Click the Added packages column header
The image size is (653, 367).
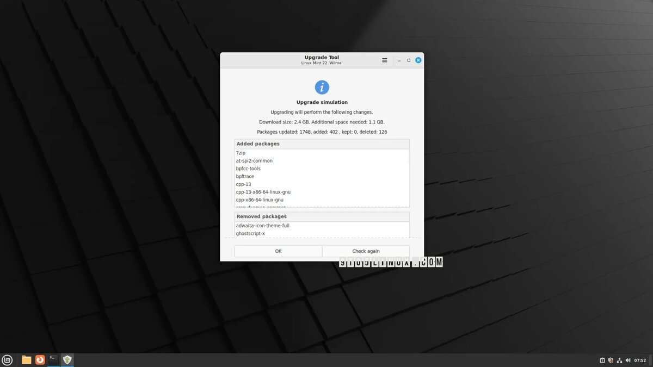click(322, 144)
